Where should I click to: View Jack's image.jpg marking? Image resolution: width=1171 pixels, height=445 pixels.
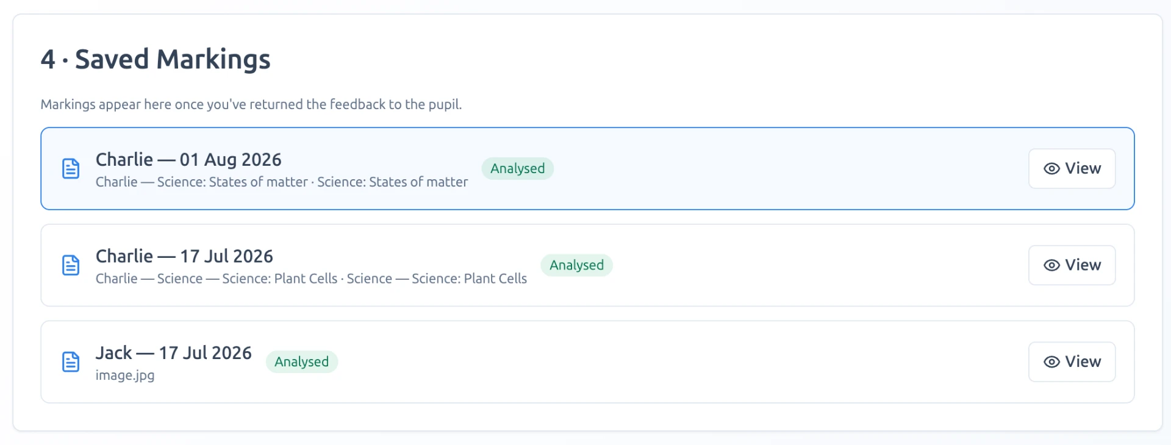tap(1072, 362)
